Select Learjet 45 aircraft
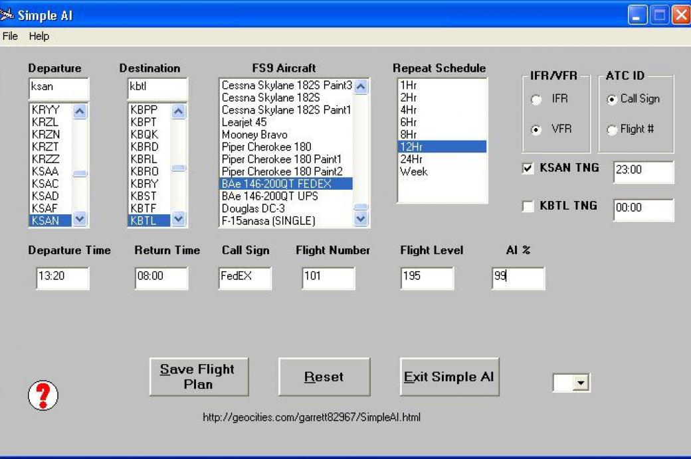Image resolution: width=691 pixels, height=459 pixels. pos(286,122)
